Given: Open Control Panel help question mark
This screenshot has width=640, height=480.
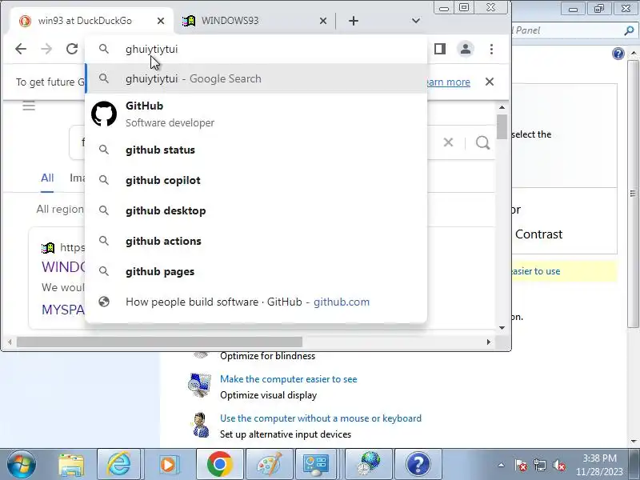Looking at the screenshot, I should coord(618,54).
